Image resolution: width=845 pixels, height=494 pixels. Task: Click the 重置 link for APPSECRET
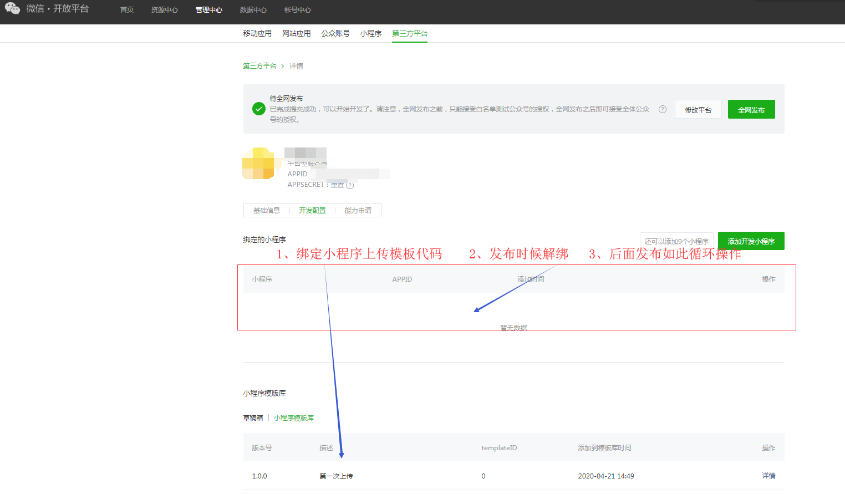pos(338,185)
